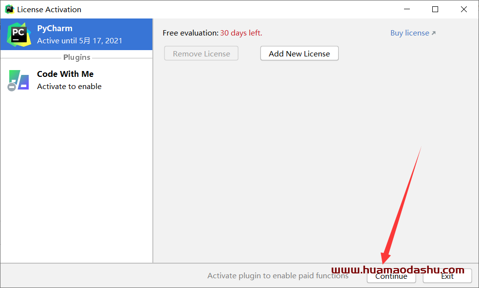Maximize the License Activation window
This screenshot has height=288, width=479.
435,9
